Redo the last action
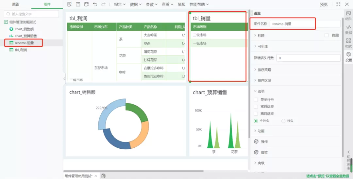 tap(103, 4)
